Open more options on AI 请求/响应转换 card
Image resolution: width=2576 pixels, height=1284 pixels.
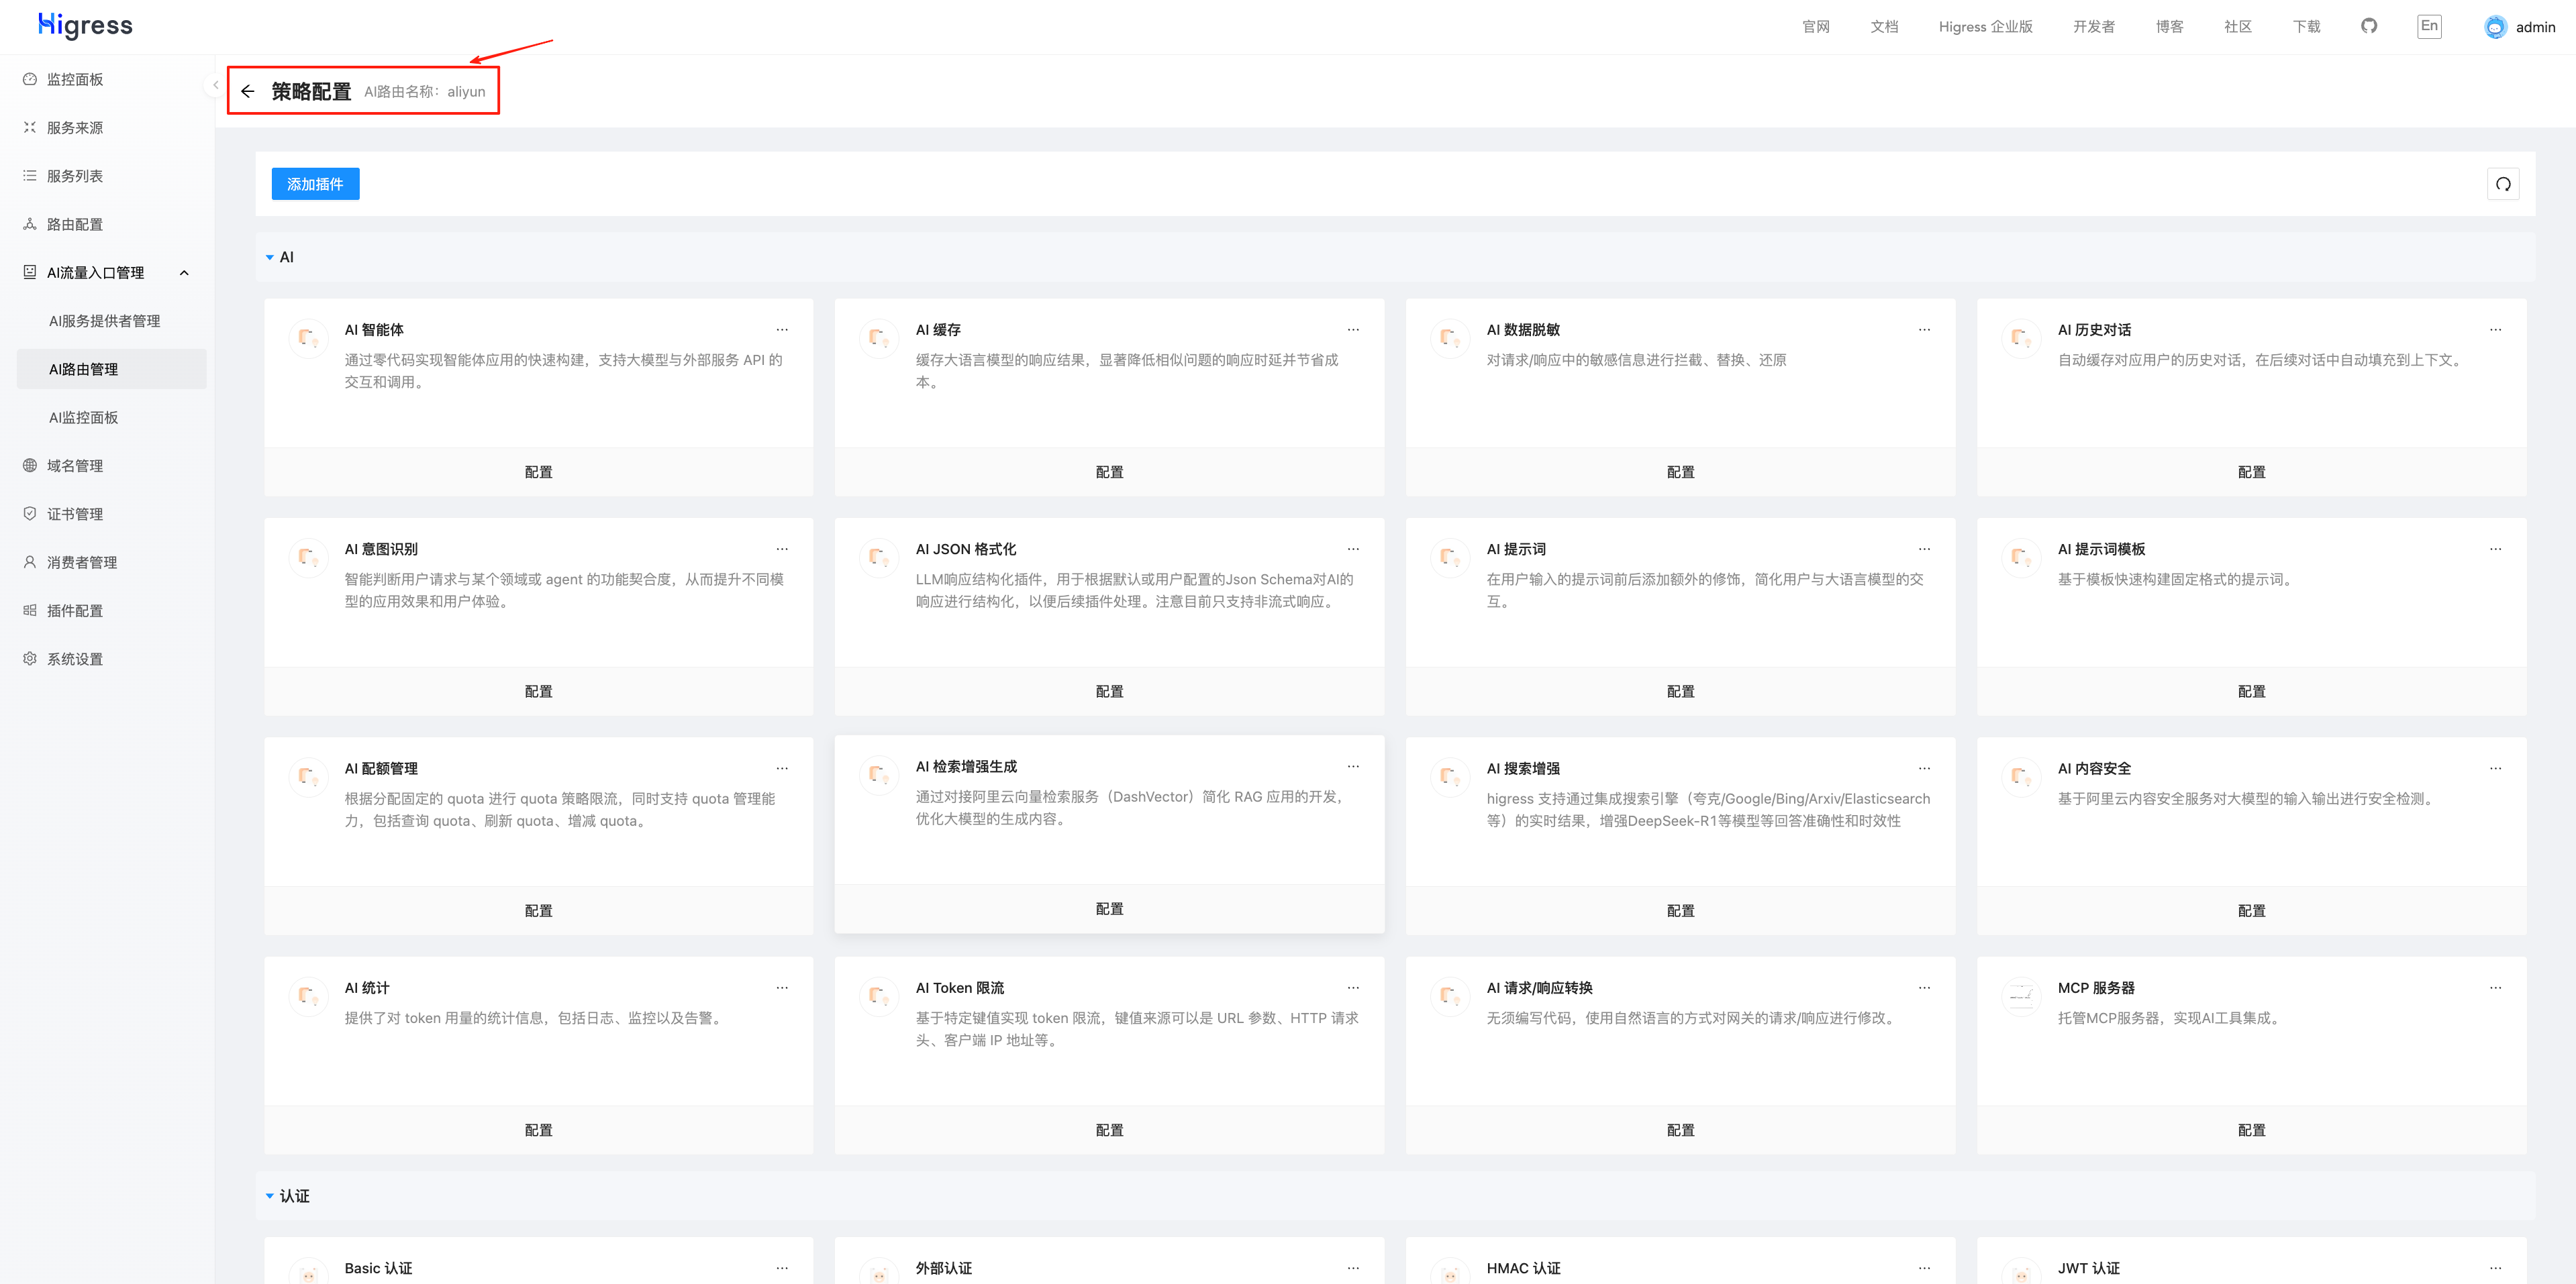click(1924, 987)
